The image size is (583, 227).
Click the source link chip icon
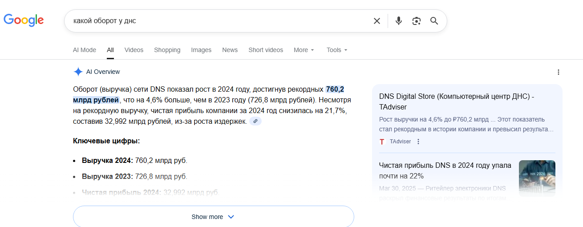[255, 121]
